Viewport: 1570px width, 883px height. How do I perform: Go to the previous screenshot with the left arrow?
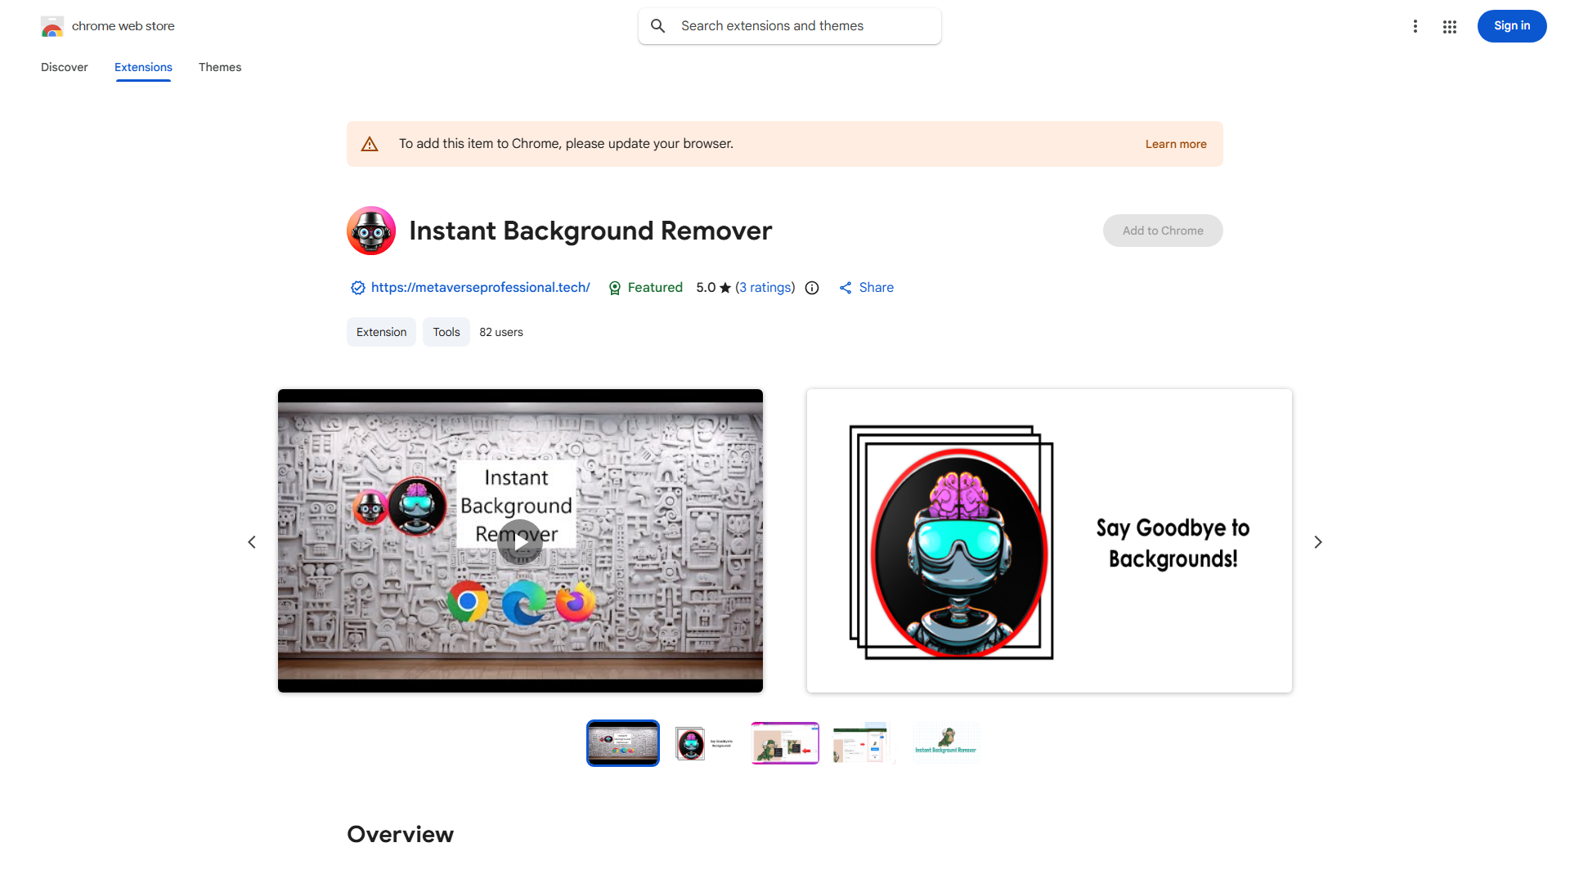pos(252,541)
